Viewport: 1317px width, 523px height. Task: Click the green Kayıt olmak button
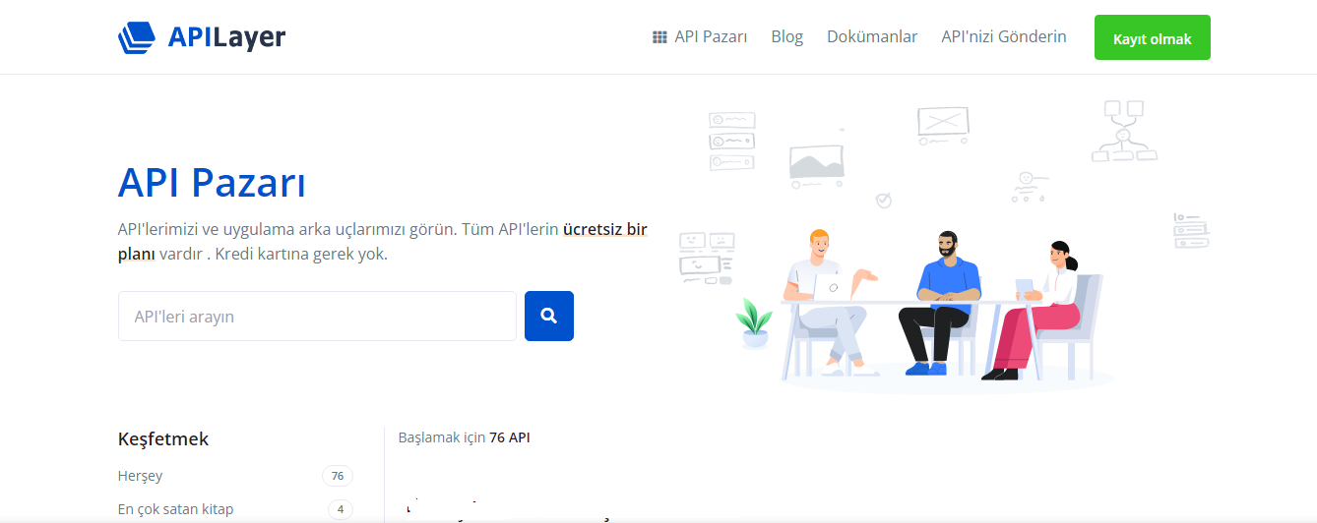point(1153,38)
